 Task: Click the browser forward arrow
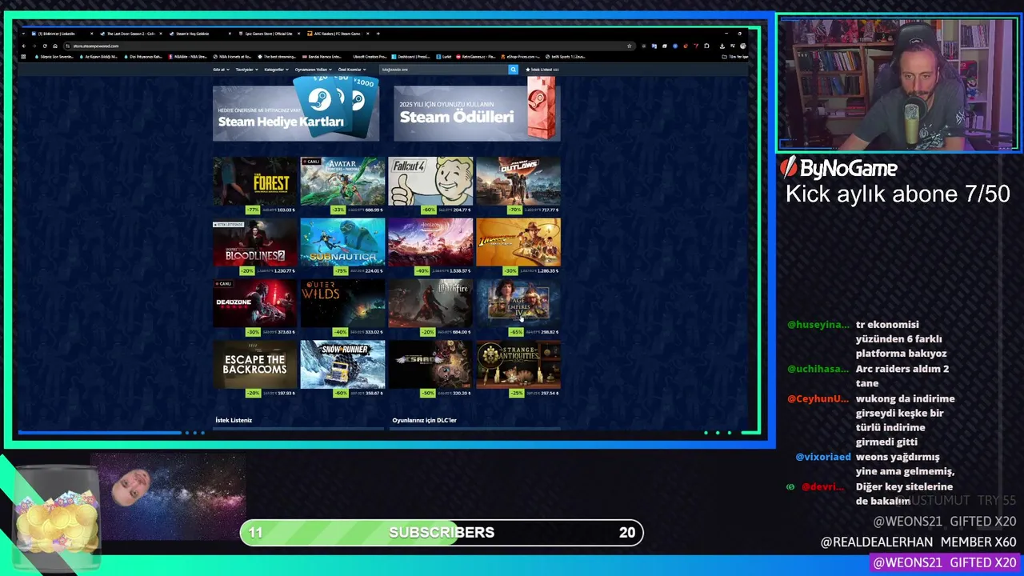tap(34, 46)
